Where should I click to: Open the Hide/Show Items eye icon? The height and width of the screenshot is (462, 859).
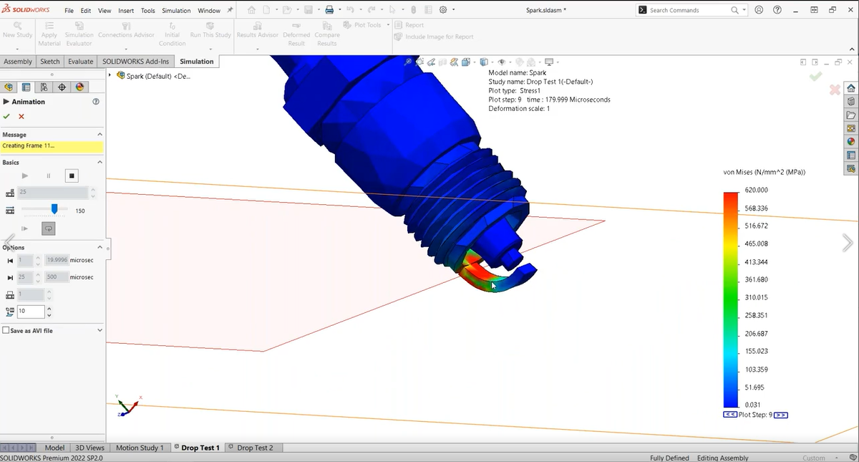[501, 62]
